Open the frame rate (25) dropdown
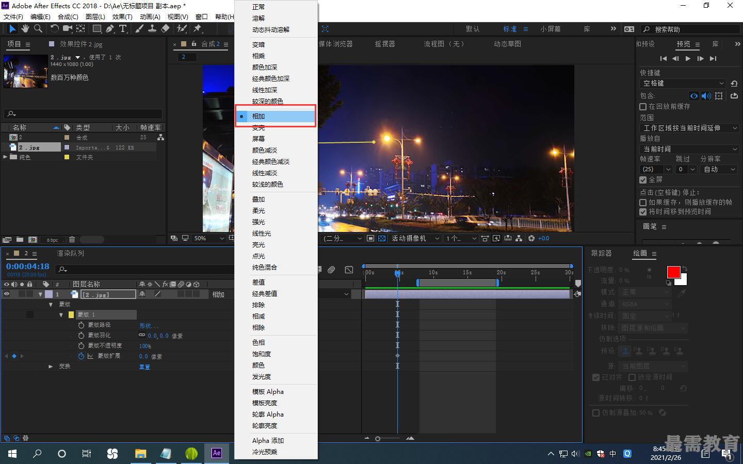The height and width of the screenshot is (464, 743). [656, 169]
